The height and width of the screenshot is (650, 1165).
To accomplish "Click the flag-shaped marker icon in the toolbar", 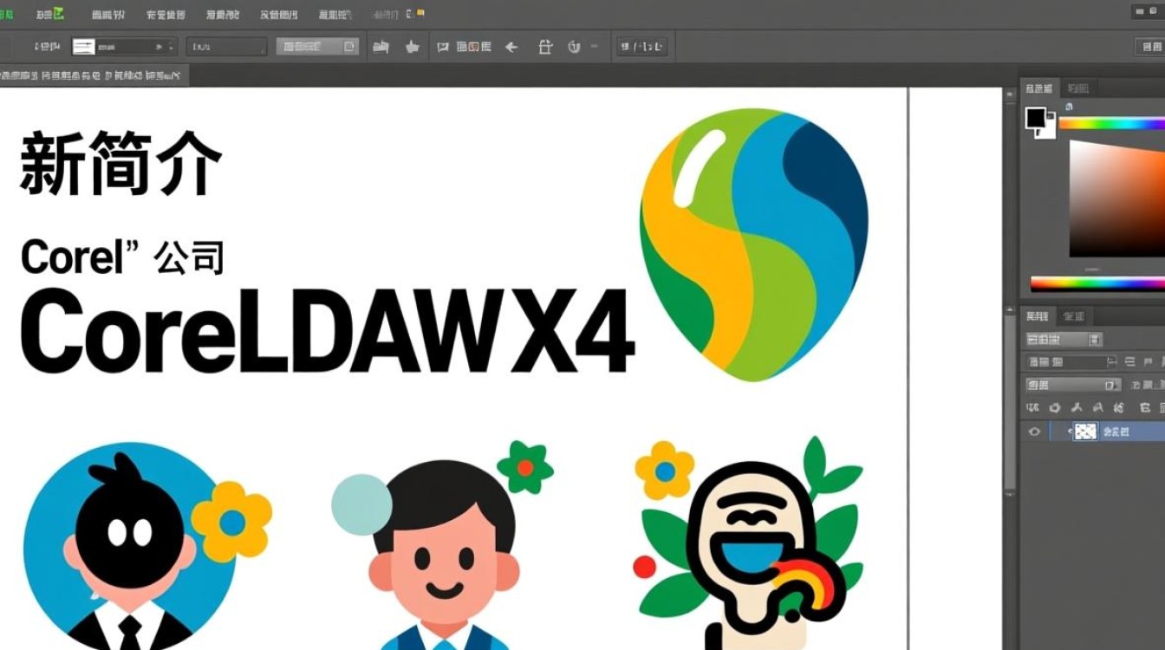I will pyautogui.click(x=443, y=46).
